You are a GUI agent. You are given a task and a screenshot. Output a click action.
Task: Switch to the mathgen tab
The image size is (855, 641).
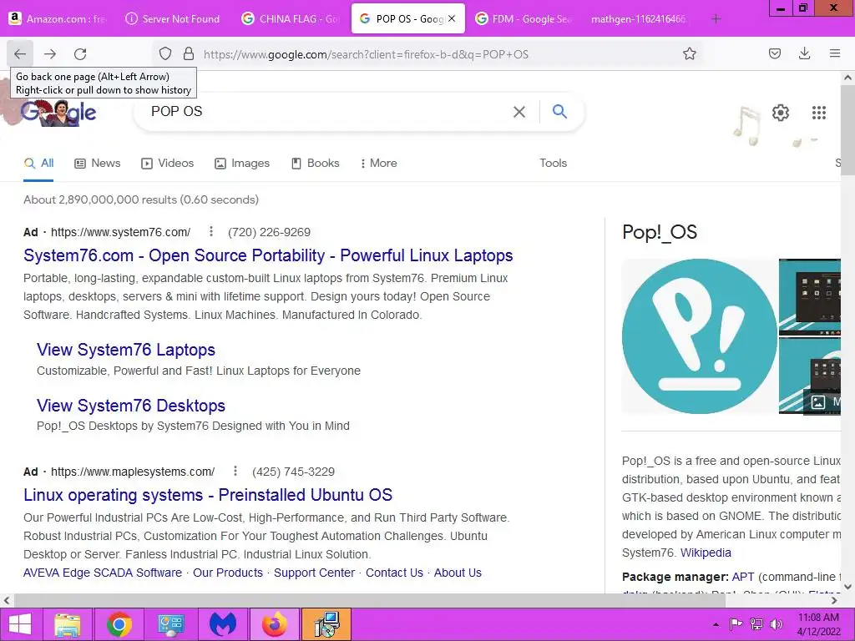point(639,19)
